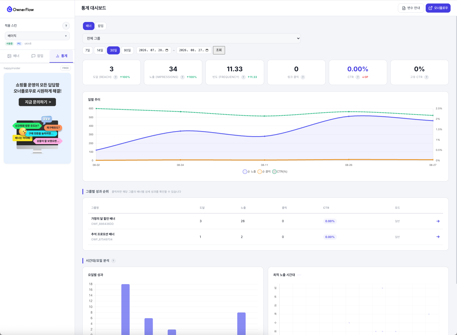Click the help icon next to CTR card

tap(358, 77)
